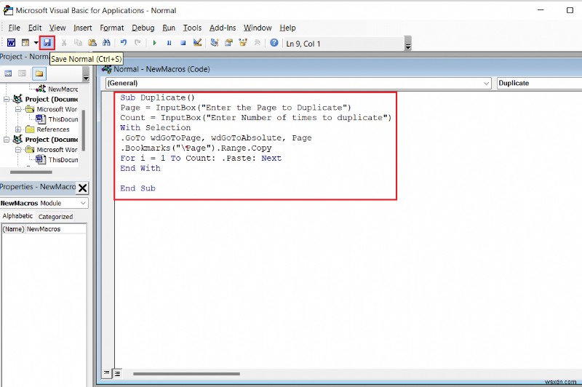This screenshot has height=387, width=582.
Task: Close the Properties - NewMacros panel
Action: [x=83, y=188]
